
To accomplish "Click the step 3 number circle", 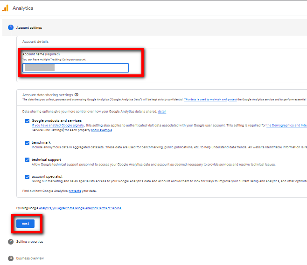I will tap(10, 258).
